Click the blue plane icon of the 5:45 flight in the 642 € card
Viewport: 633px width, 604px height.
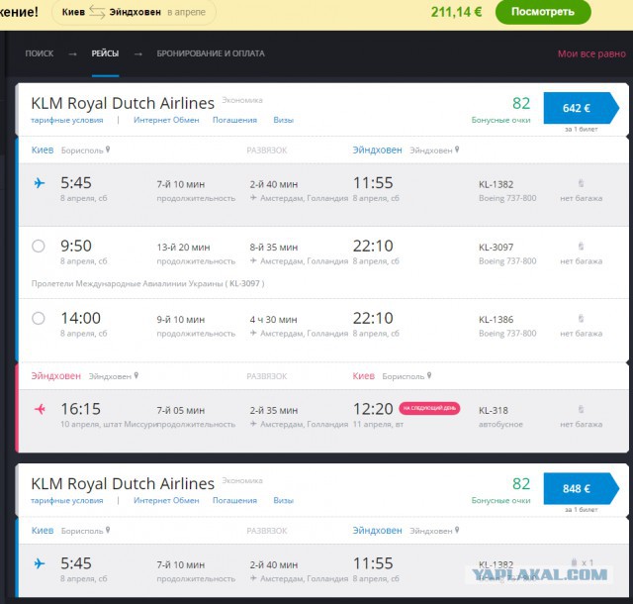coord(40,183)
